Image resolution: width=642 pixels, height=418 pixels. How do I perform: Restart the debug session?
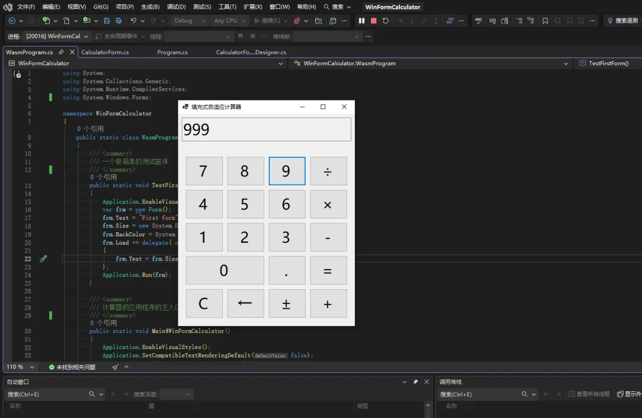click(x=386, y=21)
